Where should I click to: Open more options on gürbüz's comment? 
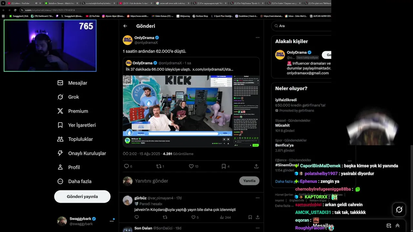pos(257,198)
